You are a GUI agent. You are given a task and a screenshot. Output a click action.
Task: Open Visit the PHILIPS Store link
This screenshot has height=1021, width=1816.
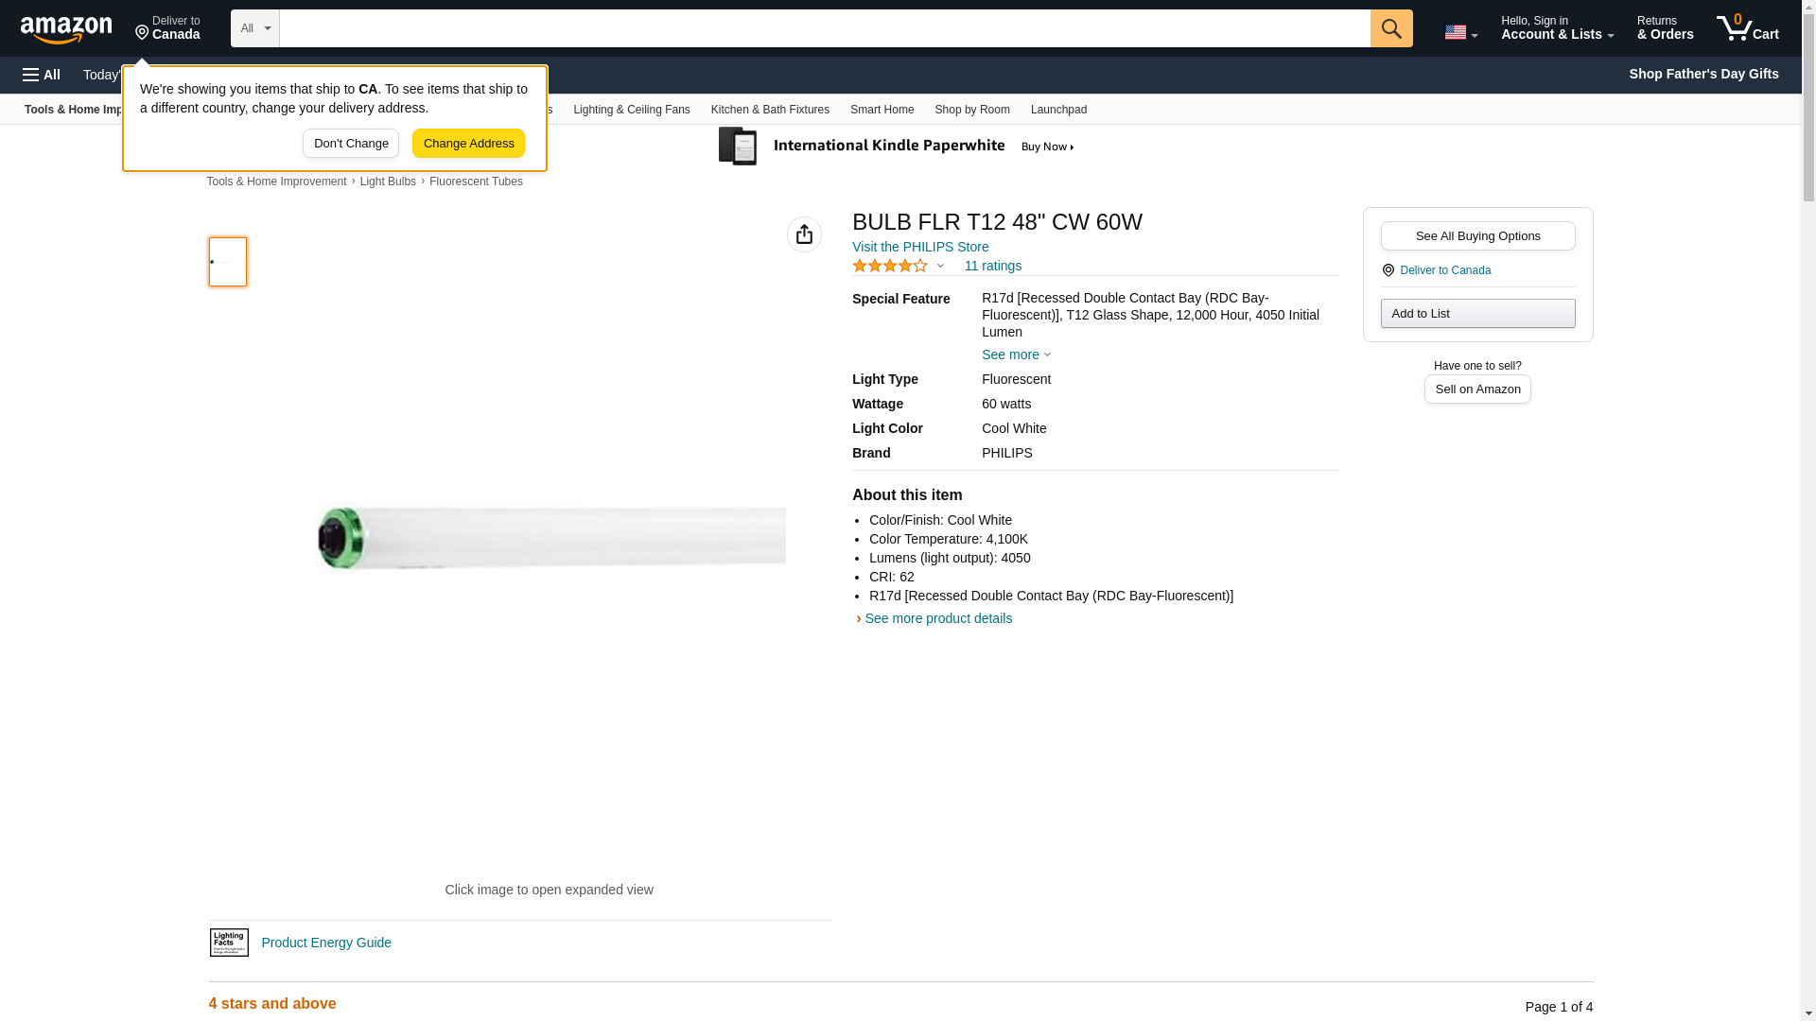tap(919, 247)
